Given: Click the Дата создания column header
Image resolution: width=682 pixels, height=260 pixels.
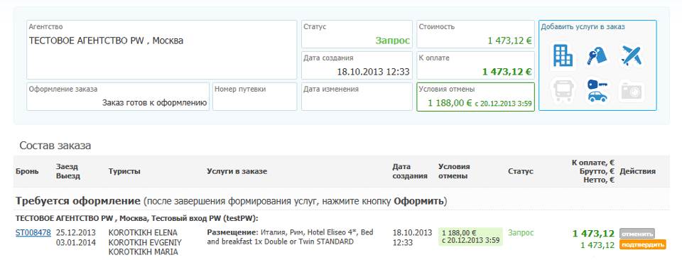Looking at the screenshot, I should click(410, 171).
